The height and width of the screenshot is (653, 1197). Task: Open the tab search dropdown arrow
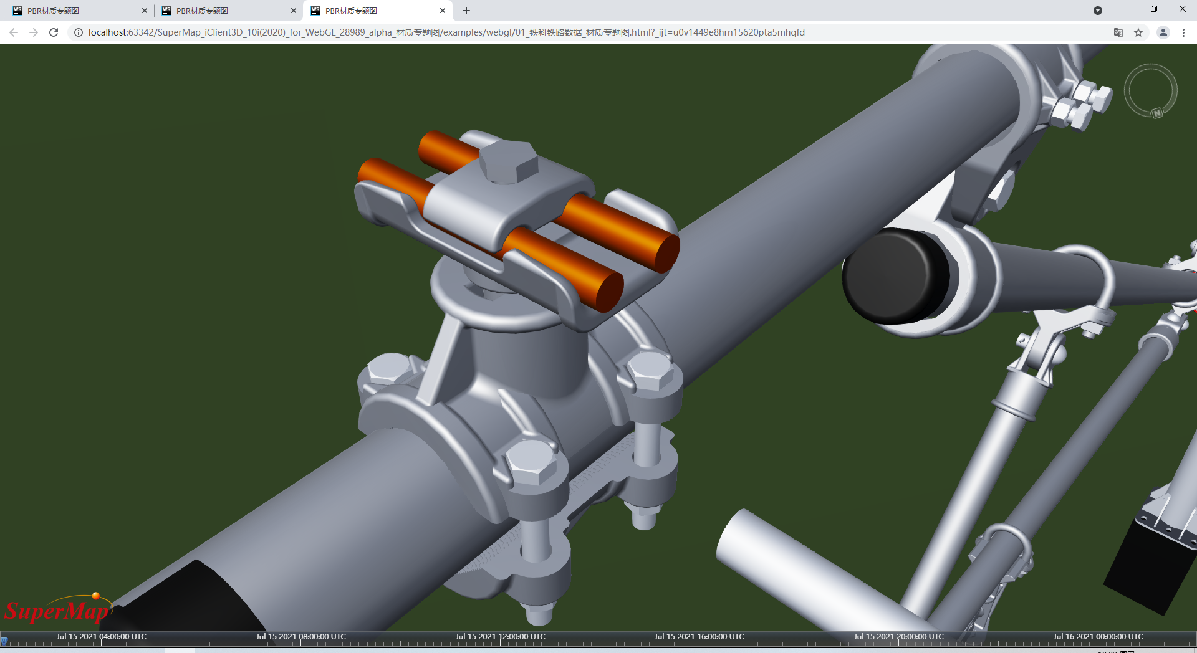click(1098, 11)
